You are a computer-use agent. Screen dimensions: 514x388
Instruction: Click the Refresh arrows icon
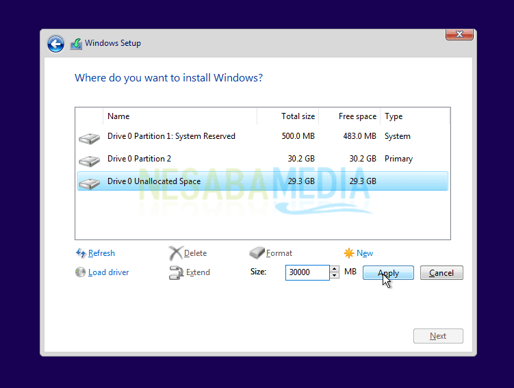81,253
